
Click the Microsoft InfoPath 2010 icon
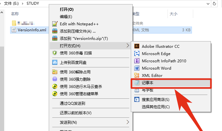point(137,61)
